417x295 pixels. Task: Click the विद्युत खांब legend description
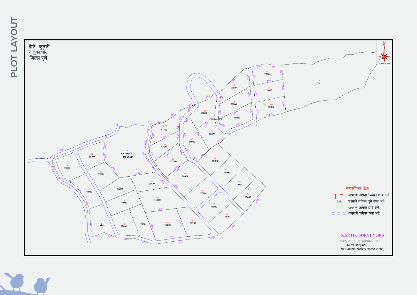click(x=369, y=195)
